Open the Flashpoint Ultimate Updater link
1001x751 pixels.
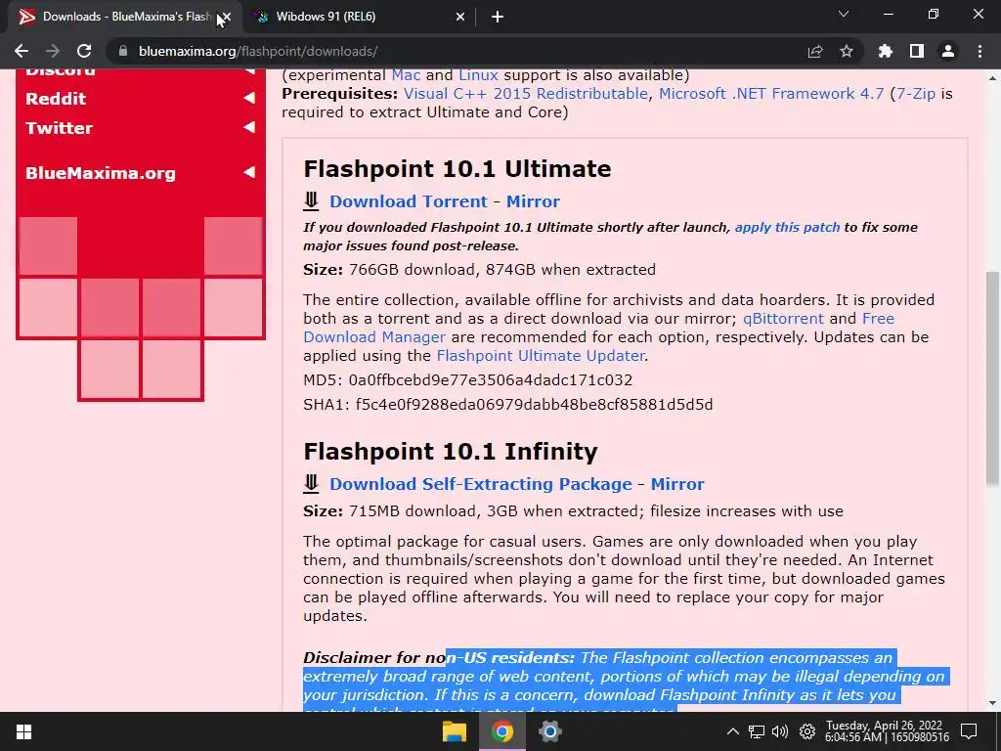click(541, 356)
